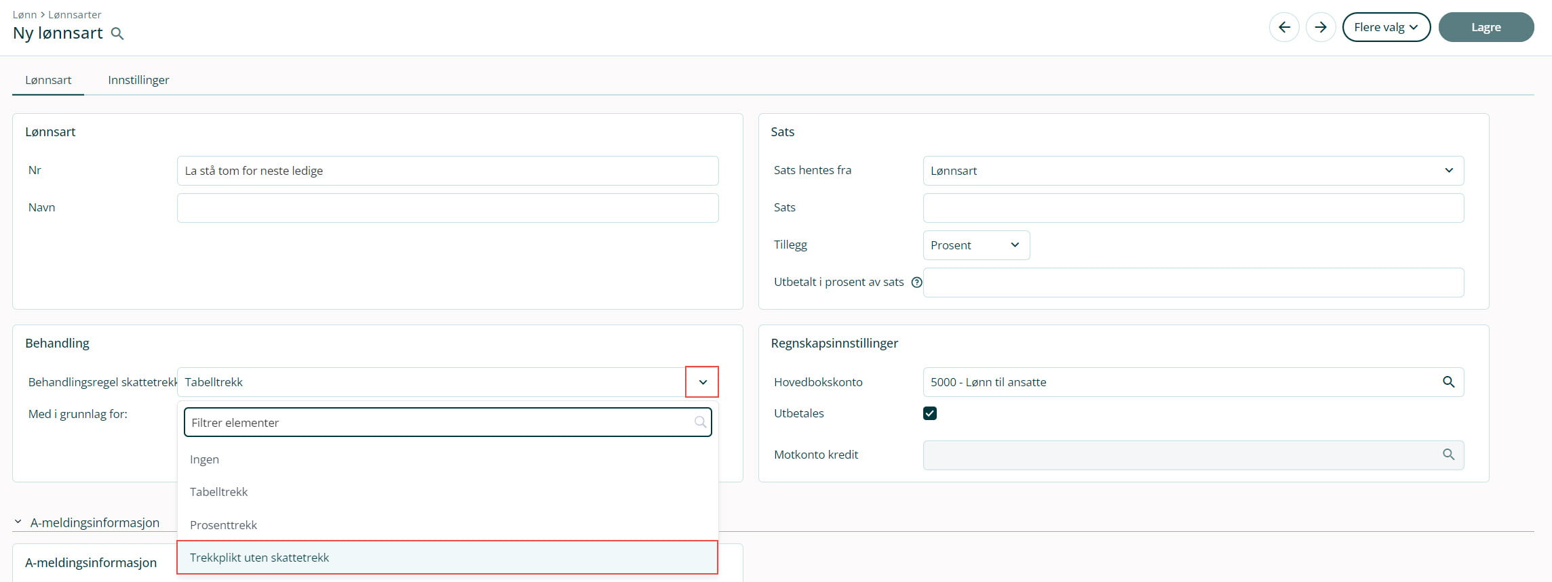This screenshot has width=1552, height=582.
Task: Go to next record with forward arrow
Action: tap(1320, 27)
